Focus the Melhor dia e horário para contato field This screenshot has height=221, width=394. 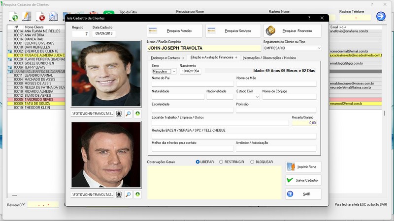coord(193,148)
